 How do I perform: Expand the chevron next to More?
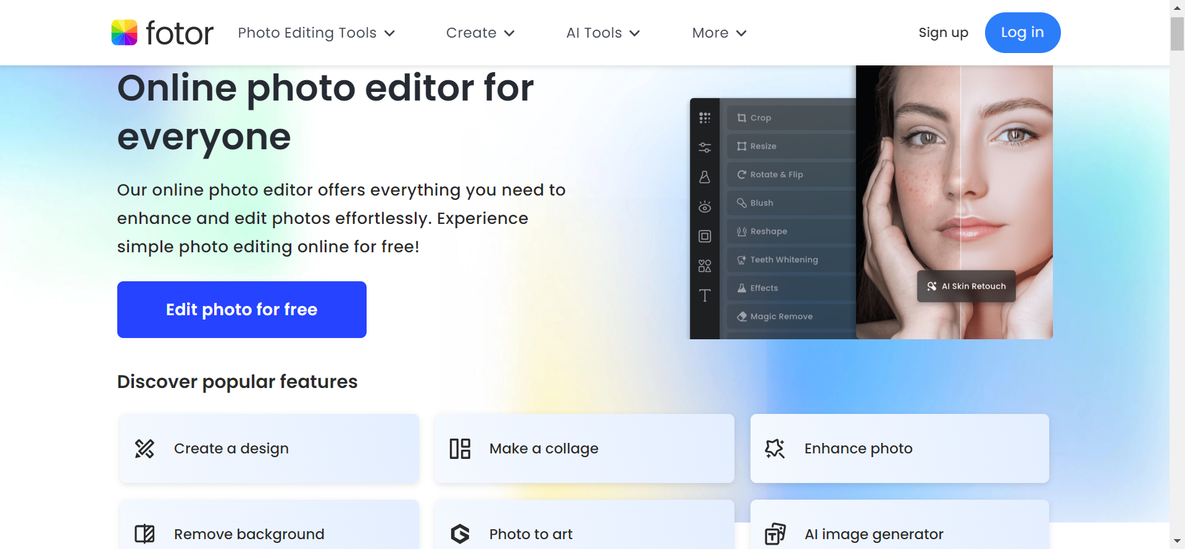tap(741, 33)
